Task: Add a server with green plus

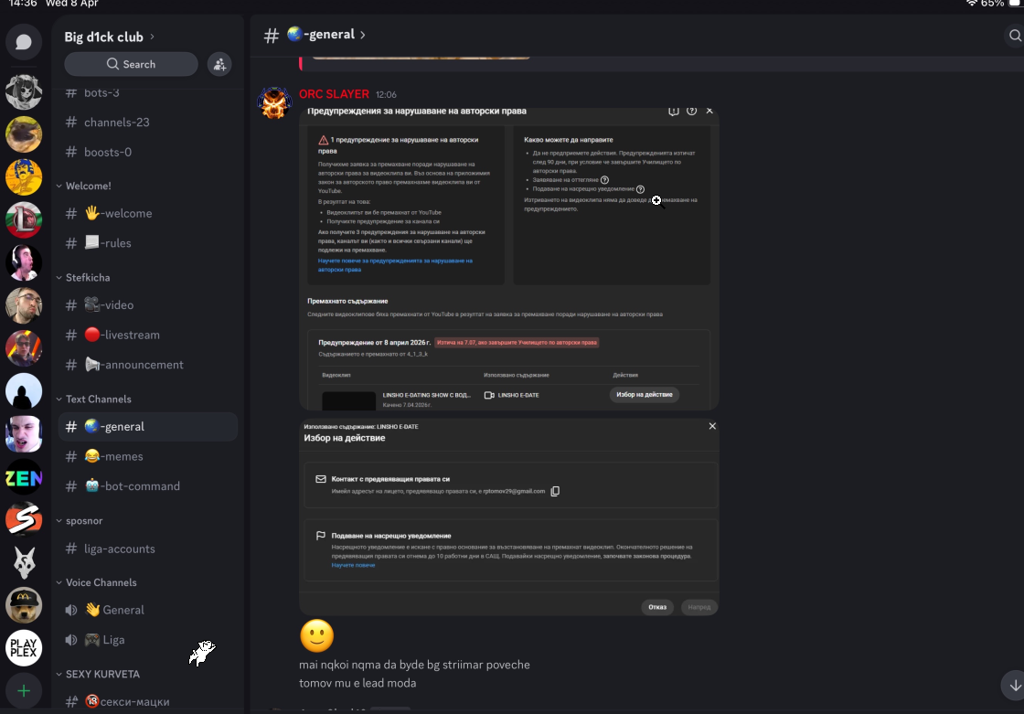Action: [x=24, y=690]
